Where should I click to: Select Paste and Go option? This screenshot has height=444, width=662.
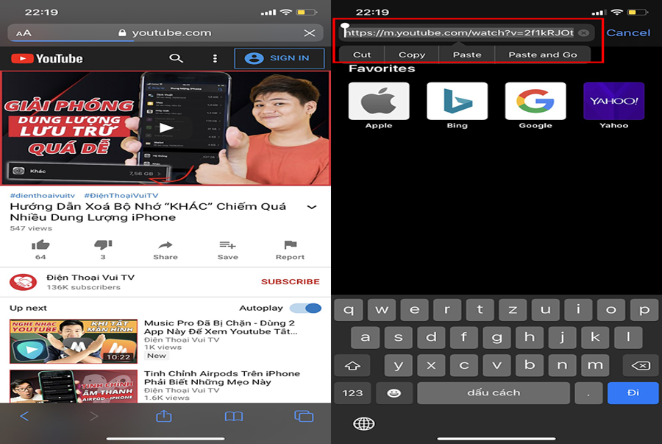[x=543, y=54]
